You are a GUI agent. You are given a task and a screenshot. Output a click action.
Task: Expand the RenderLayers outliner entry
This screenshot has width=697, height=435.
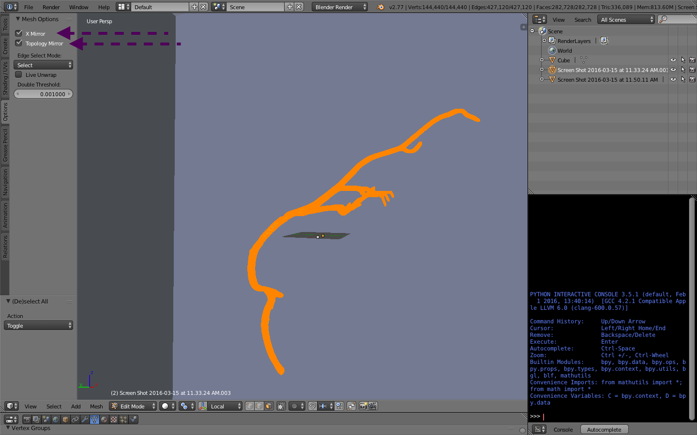(x=544, y=41)
